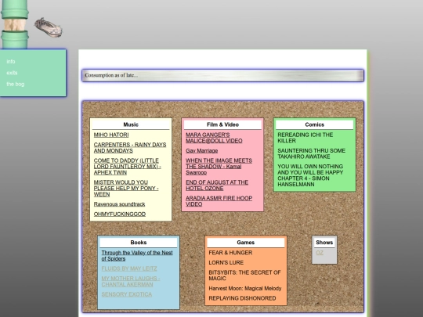Open the OZ link under Shows

[x=320, y=253]
